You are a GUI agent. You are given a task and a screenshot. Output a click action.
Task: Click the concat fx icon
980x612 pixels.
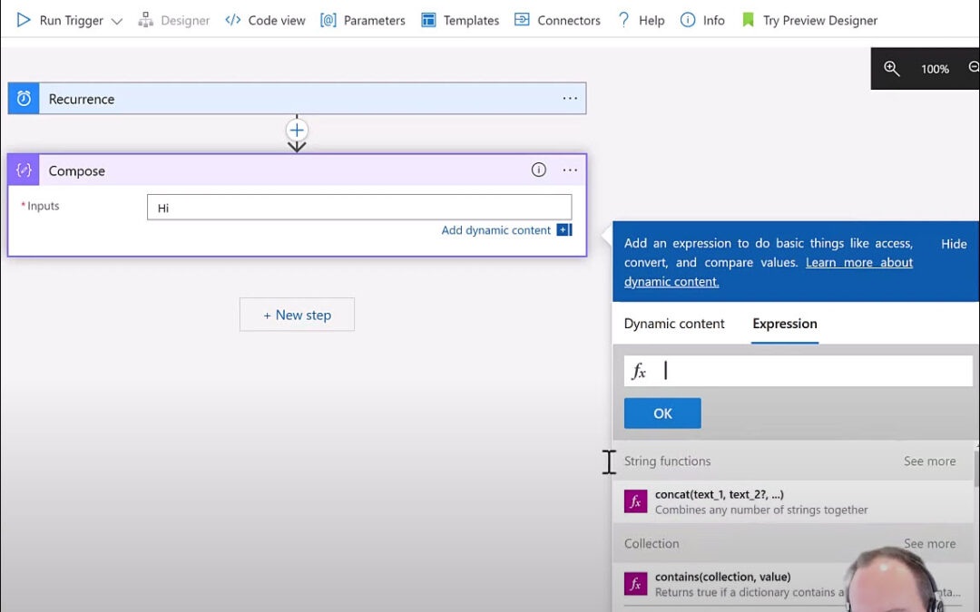pos(635,501)
